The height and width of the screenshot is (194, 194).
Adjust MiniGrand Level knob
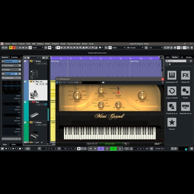click(x=142, y=95)
